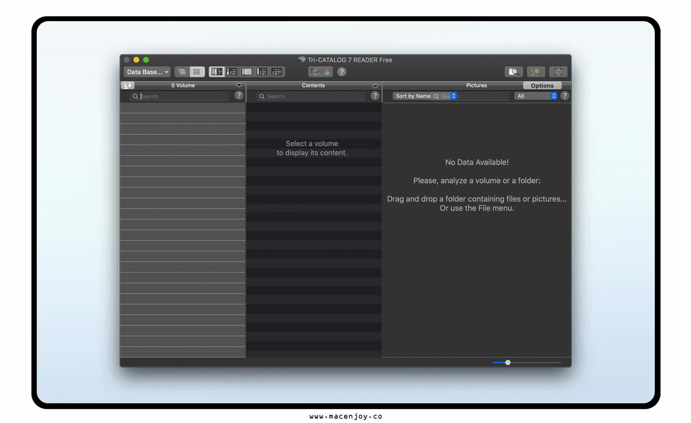Expand the 0 Volume header triangle
This screenshot has height=423, width=691.
pyautogui.click(x=240, y=85)
